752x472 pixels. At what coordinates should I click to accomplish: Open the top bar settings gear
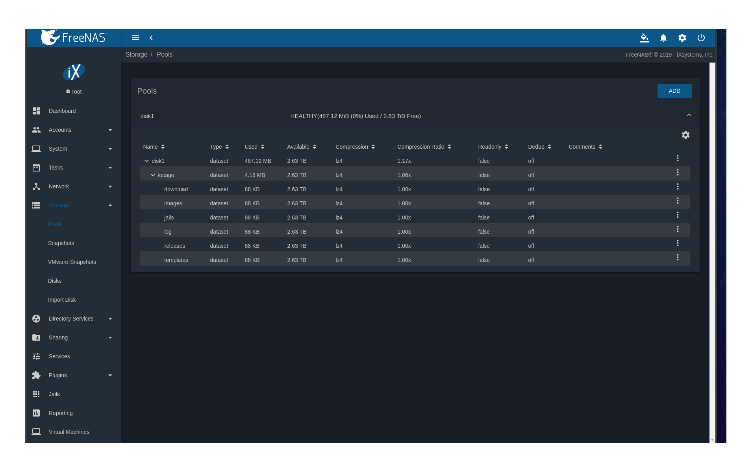(682, 38)
